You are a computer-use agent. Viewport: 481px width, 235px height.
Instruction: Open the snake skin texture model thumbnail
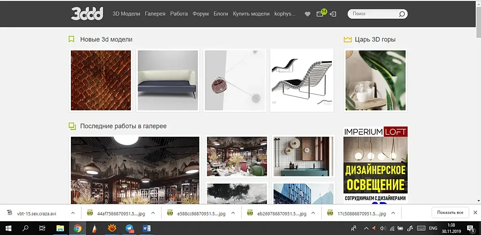[101, 80]
